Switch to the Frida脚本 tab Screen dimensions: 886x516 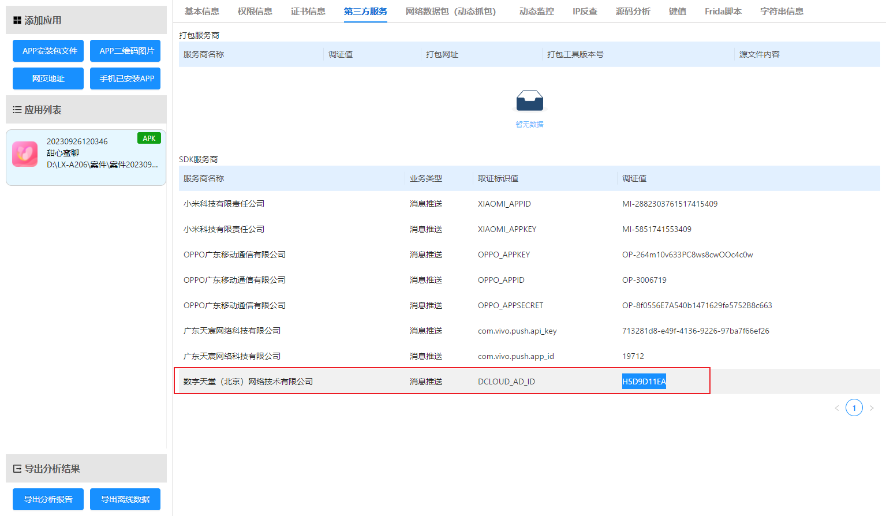(723, 12)
